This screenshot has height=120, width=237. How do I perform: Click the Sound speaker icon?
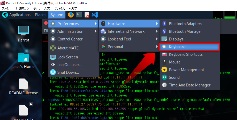[x=164, y=77]
